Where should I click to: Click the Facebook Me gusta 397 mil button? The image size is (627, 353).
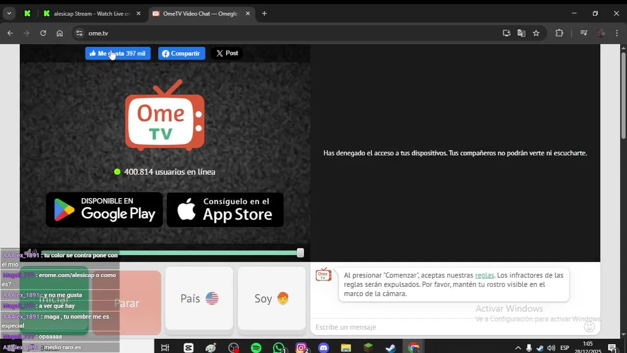(x=118, y=53)
